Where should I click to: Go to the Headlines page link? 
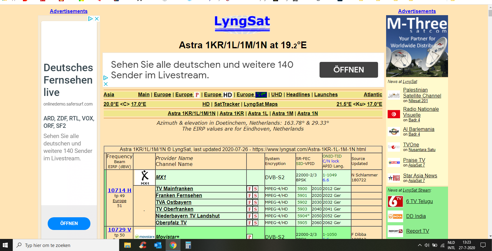pos(298,95)
